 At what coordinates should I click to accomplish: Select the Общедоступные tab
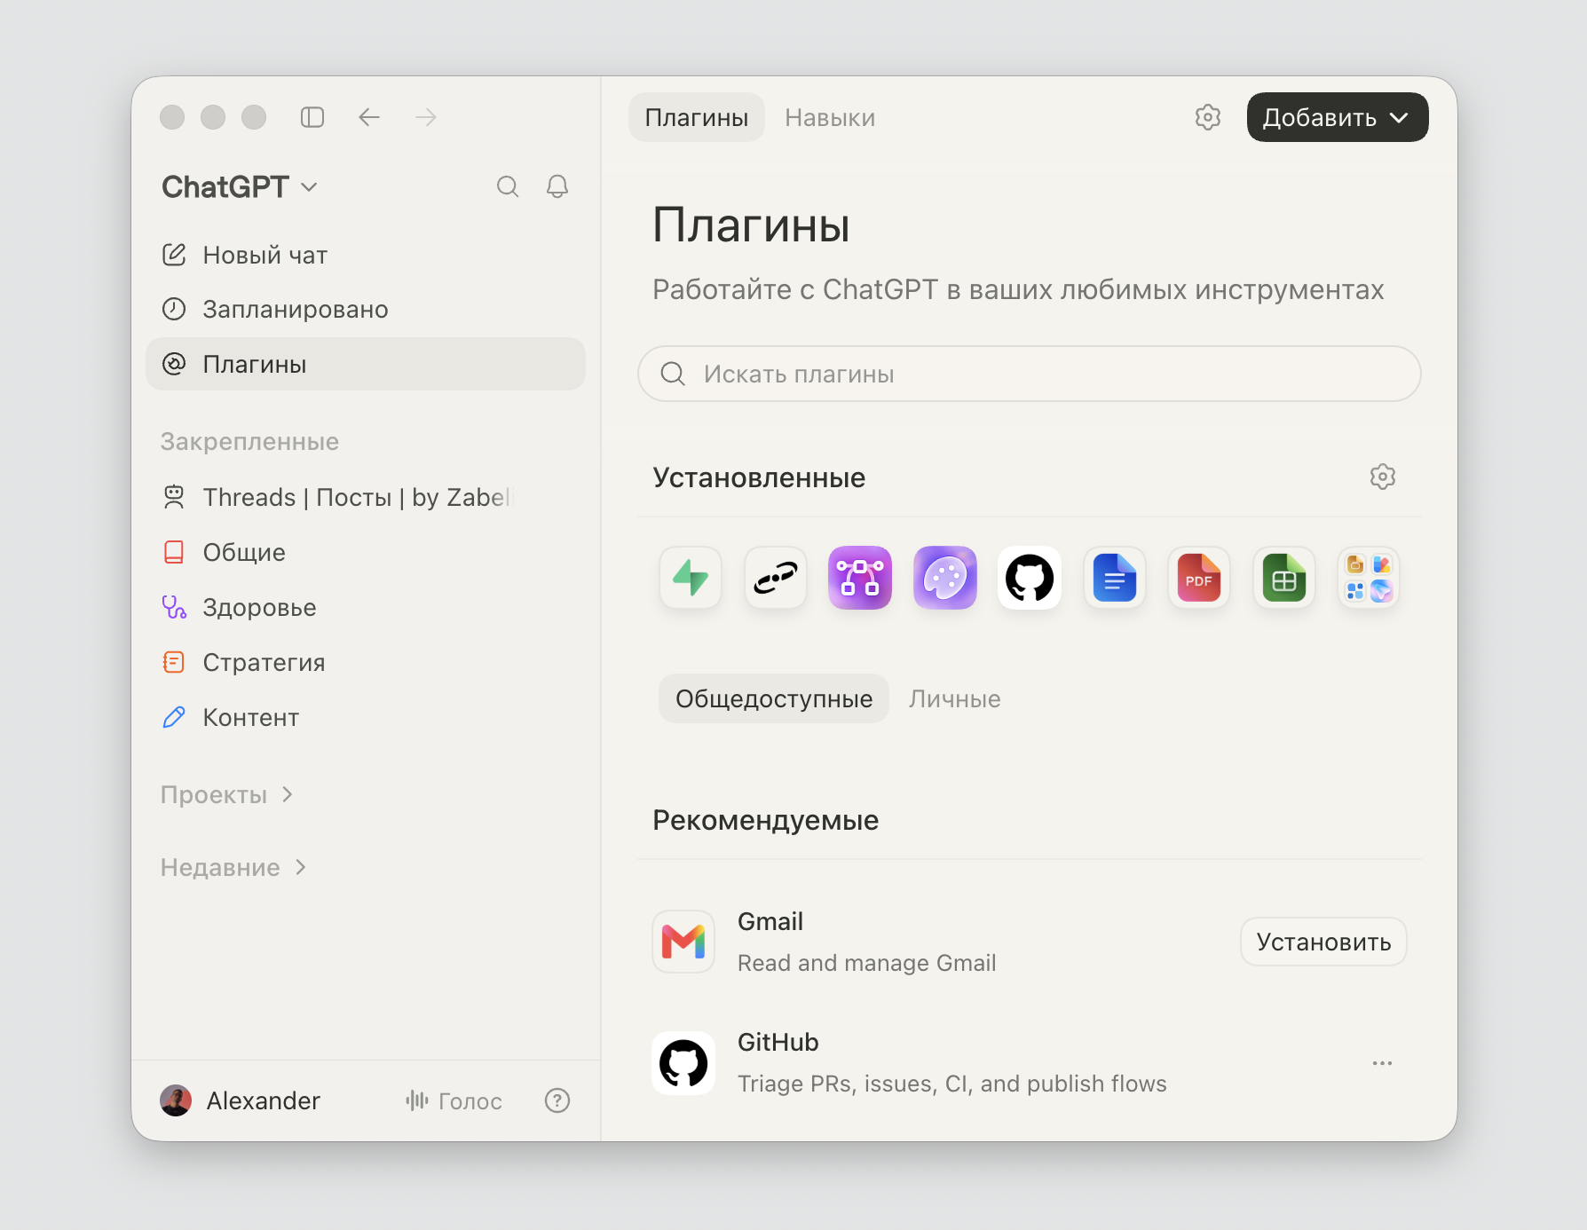tap(774, 698)
